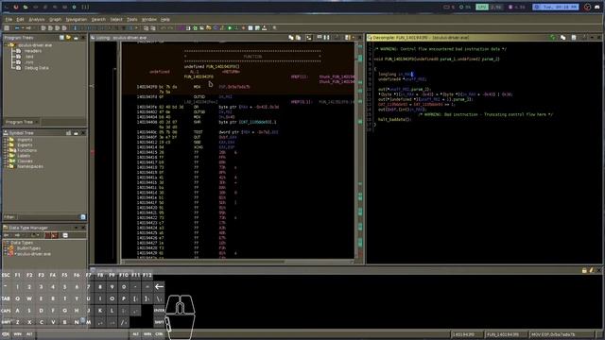Click the TAB key on on-screen keyboard

[6, 298]
